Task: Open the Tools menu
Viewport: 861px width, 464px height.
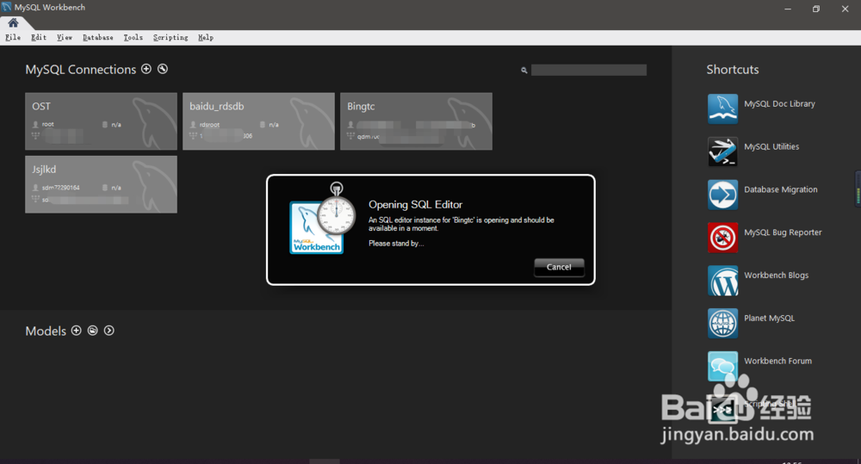Action: (x=133, y=37)
